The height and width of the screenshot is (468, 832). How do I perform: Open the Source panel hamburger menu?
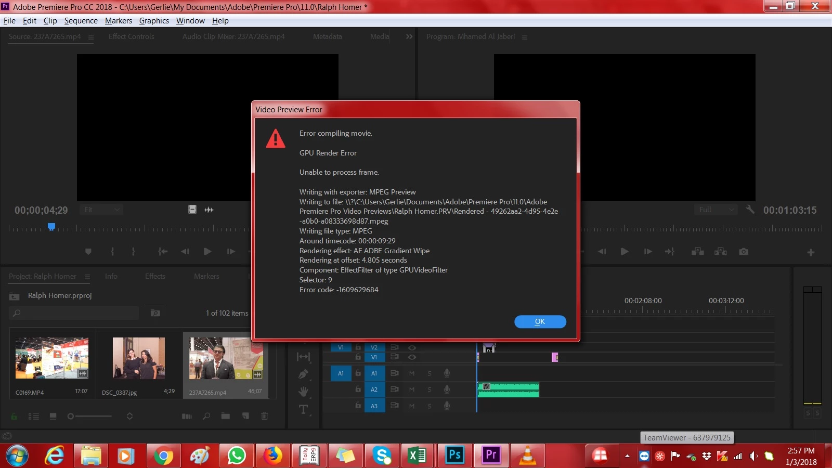click(91, 37)
